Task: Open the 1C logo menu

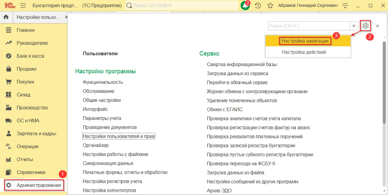Action: click(x=8, y=6)
